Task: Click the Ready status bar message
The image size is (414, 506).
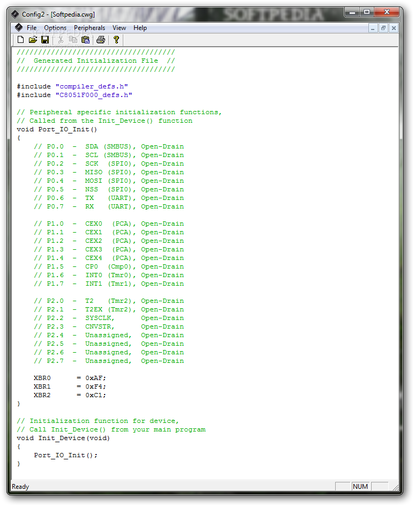Action: click(x=20, y=486)
